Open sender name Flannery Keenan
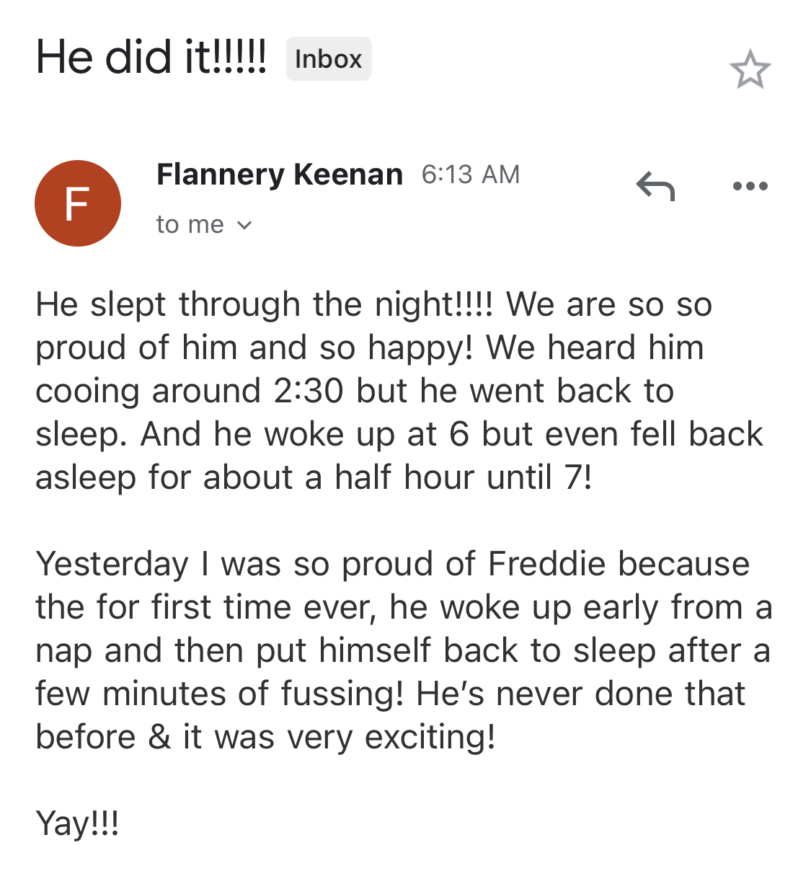 280,174
